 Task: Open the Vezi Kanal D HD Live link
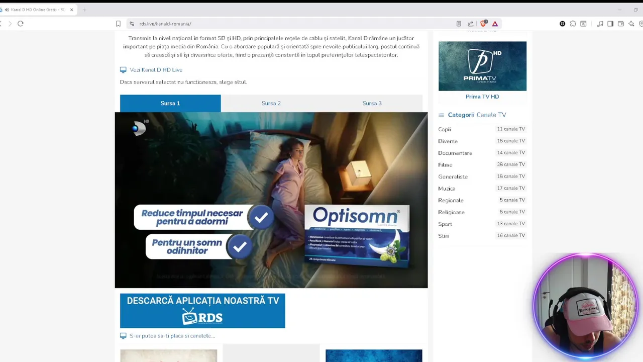tap(156, 70)
